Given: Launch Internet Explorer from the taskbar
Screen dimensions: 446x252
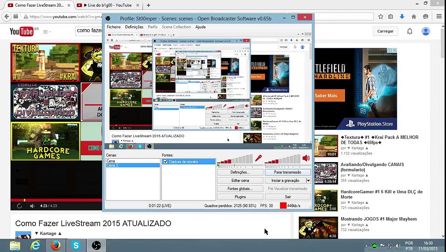Looking at the screenshot, I should click(35, 246).
